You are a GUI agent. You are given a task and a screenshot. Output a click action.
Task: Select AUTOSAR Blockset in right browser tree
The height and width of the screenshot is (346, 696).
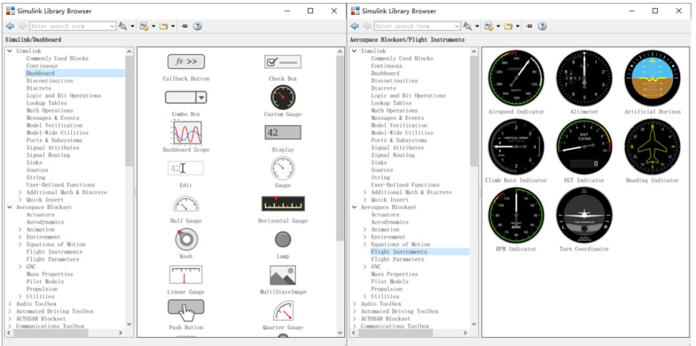[x=386, y=319]
